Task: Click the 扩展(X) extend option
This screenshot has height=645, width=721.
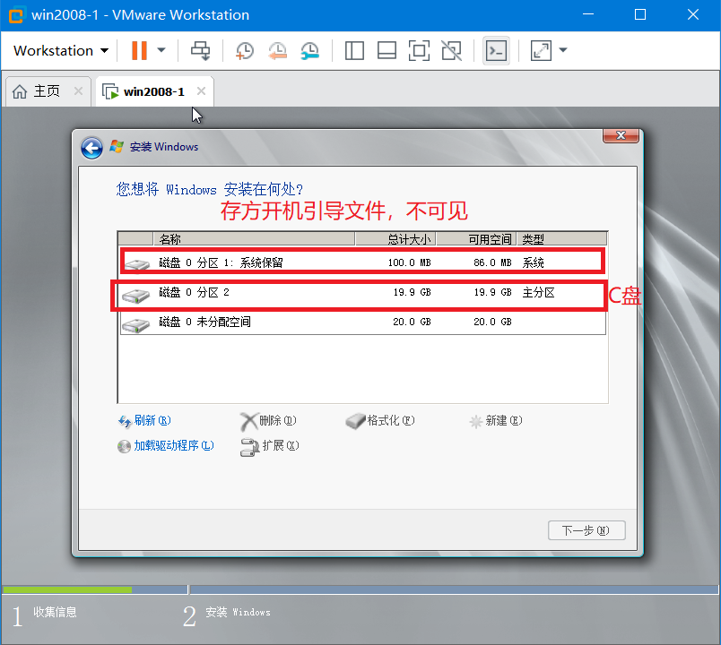Action: pos(269,446)
